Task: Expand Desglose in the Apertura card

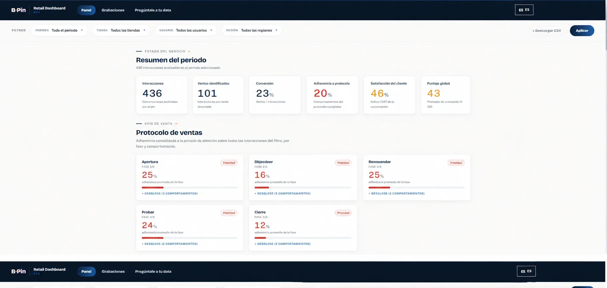Action: 170,193
